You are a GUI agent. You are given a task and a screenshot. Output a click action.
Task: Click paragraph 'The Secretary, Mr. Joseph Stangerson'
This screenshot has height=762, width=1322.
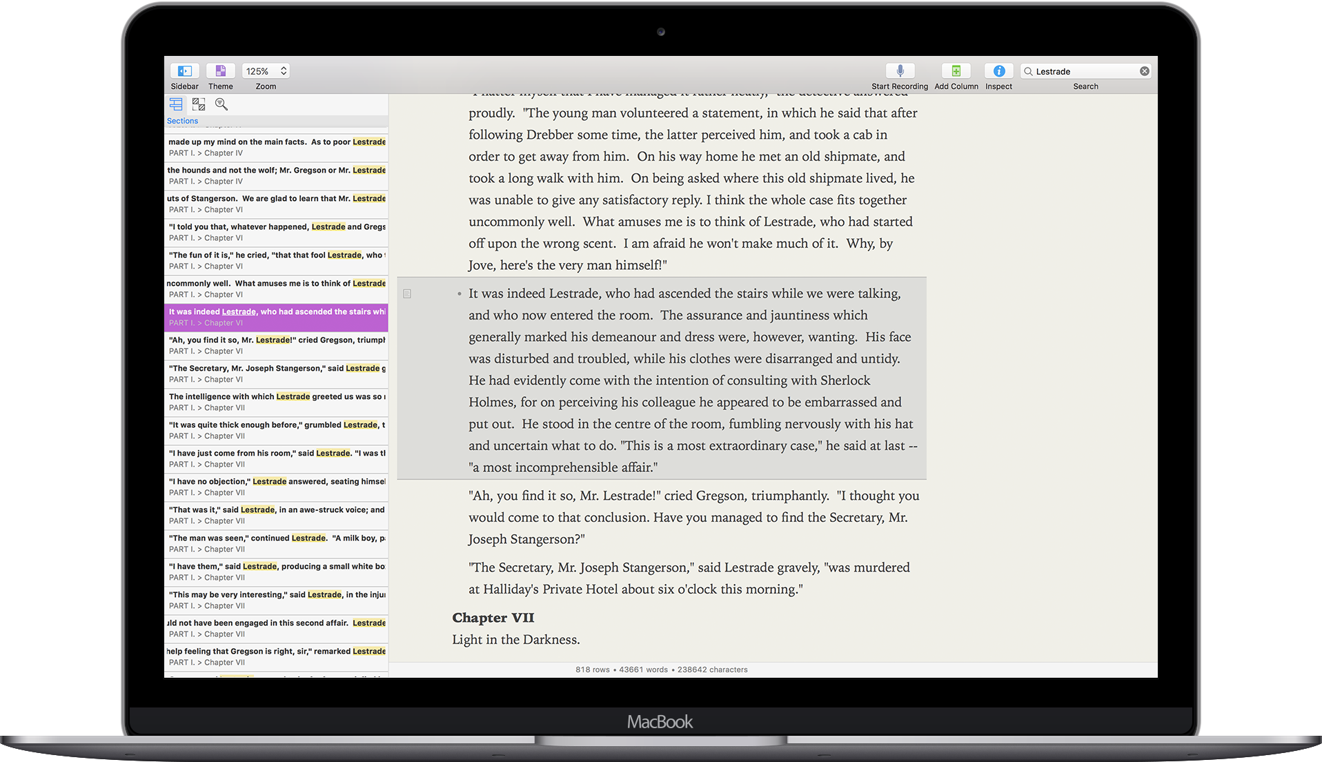pyautogui.click(x=690, y=578)
